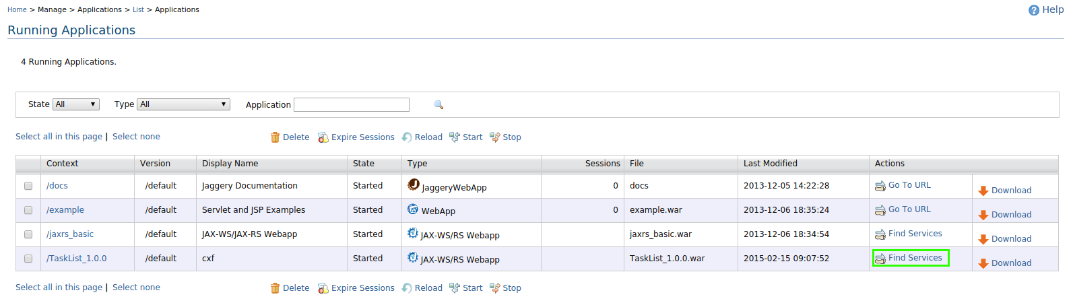Click the search magnifier icon next to Application field
This screenshot has width=1073, height=303.
[x=438, y=104]
